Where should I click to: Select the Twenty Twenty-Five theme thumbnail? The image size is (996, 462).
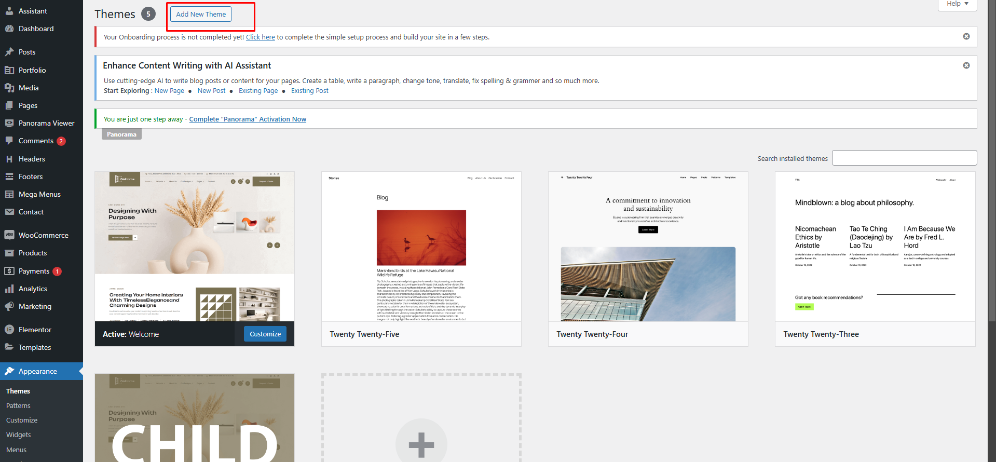coord(421,247)
